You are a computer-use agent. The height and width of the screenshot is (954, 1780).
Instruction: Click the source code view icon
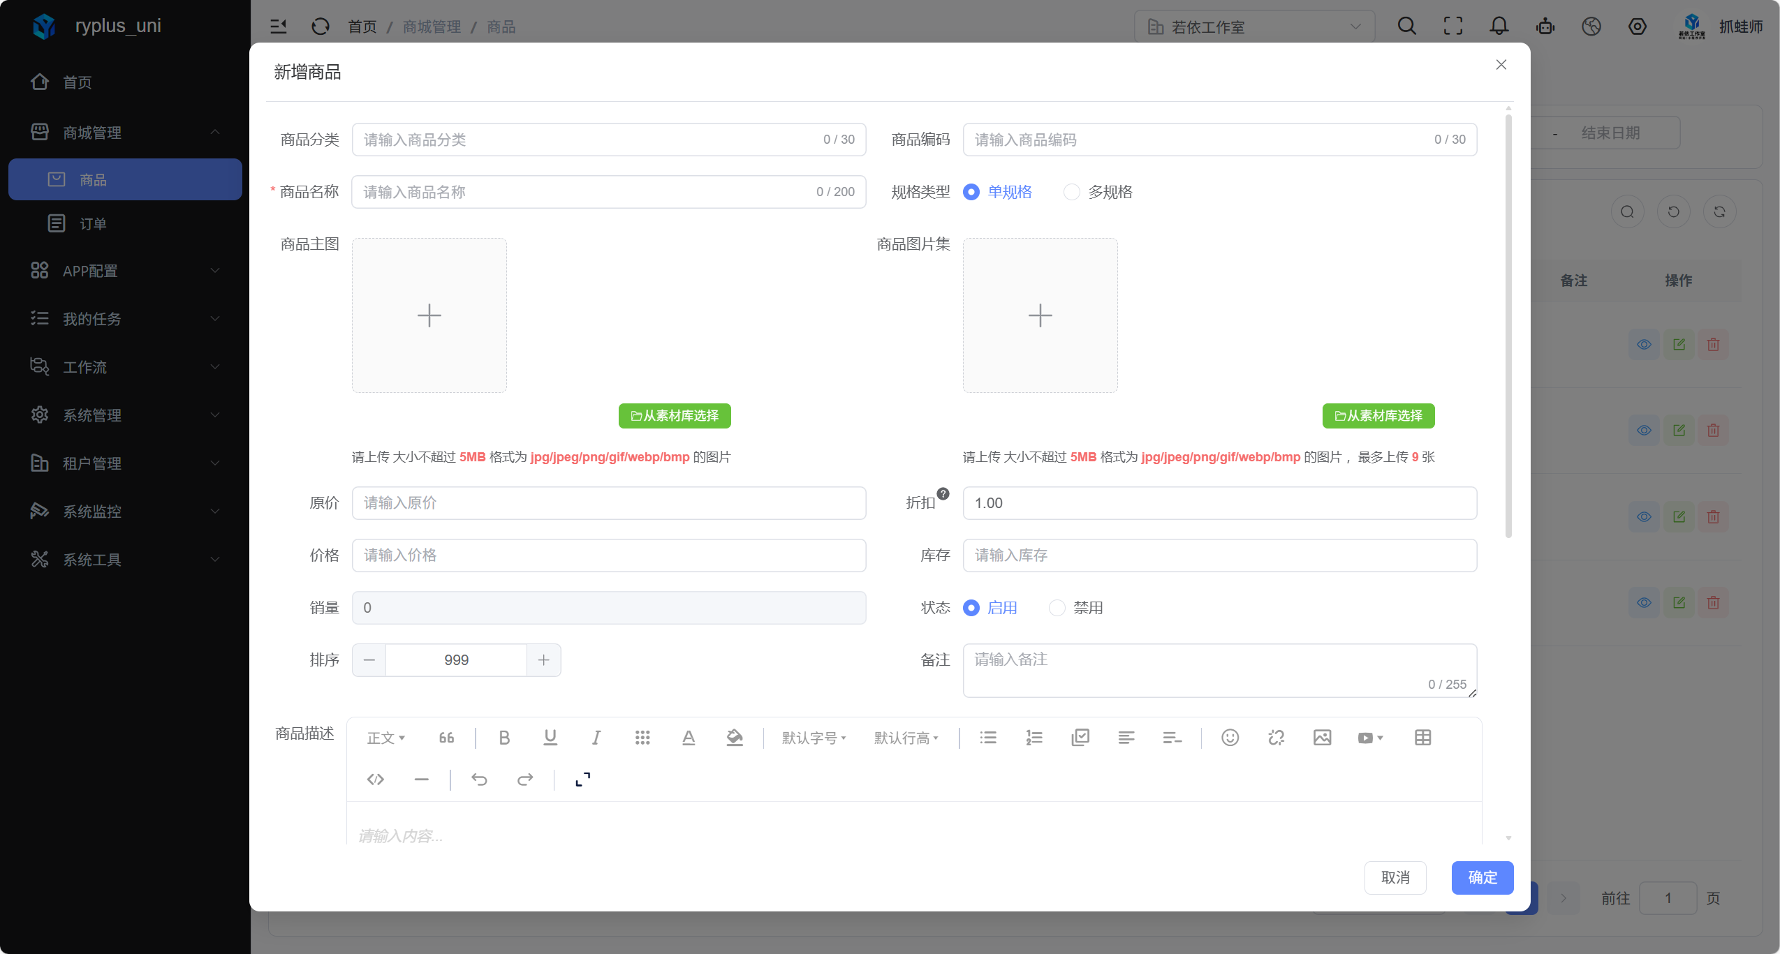click(x=376, y=780)
